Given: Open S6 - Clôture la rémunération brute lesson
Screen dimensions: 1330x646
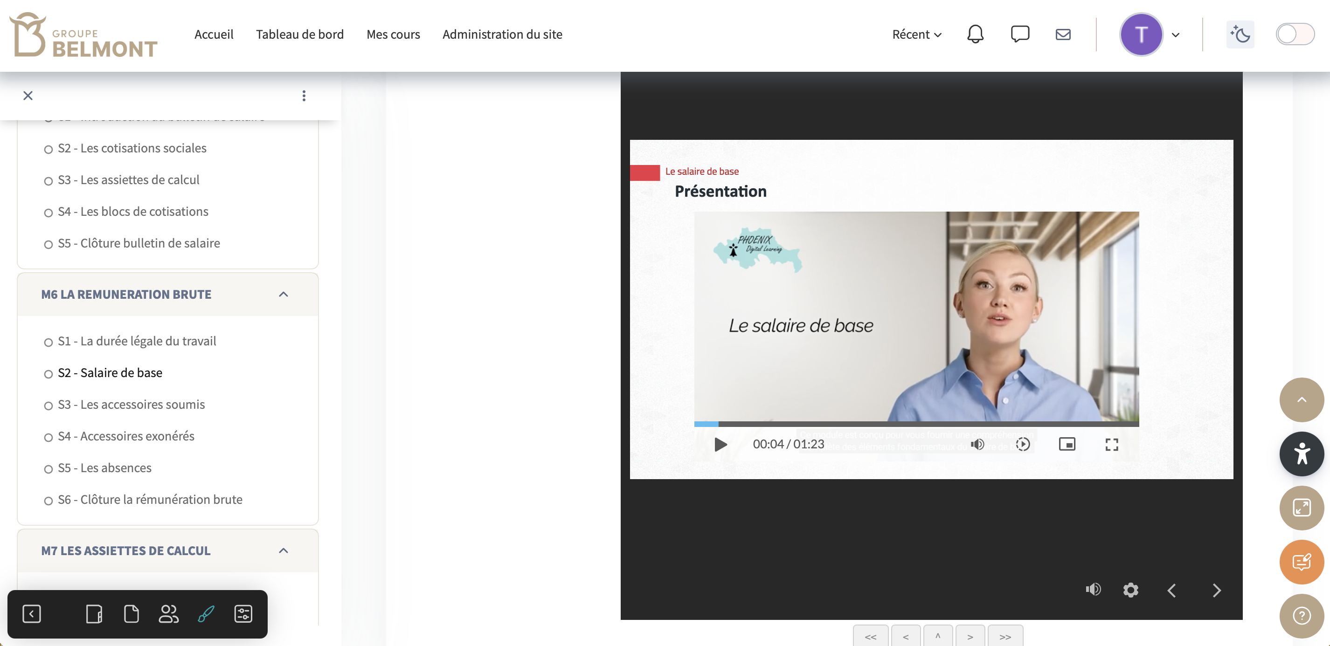Looking at the screenshot, I should [150, 500].
